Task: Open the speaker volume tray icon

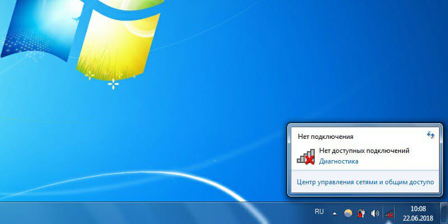Action: click(x=375, y=213)
